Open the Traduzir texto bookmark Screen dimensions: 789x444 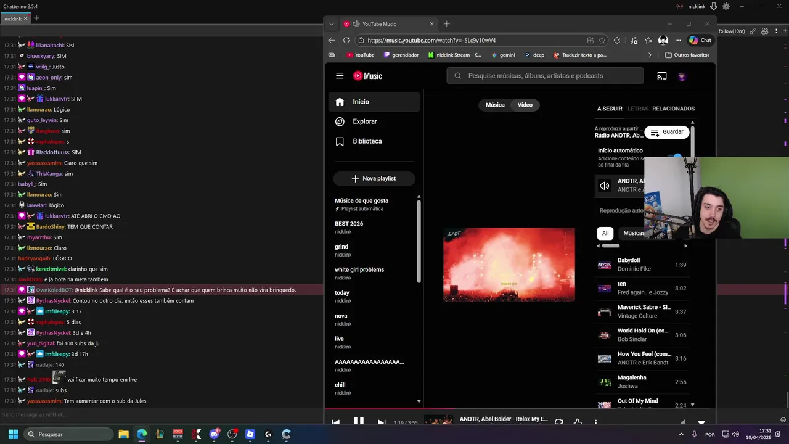click(x=580, y=55)
